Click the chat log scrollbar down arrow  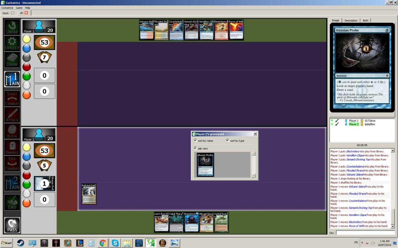(x=393, y=226)
